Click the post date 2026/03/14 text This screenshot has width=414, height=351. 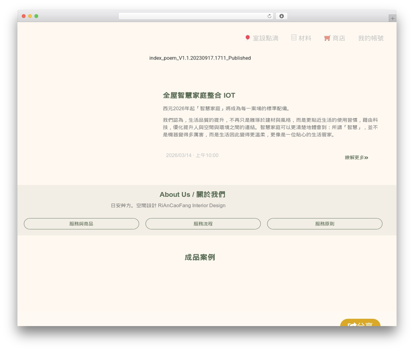[192, 155]
